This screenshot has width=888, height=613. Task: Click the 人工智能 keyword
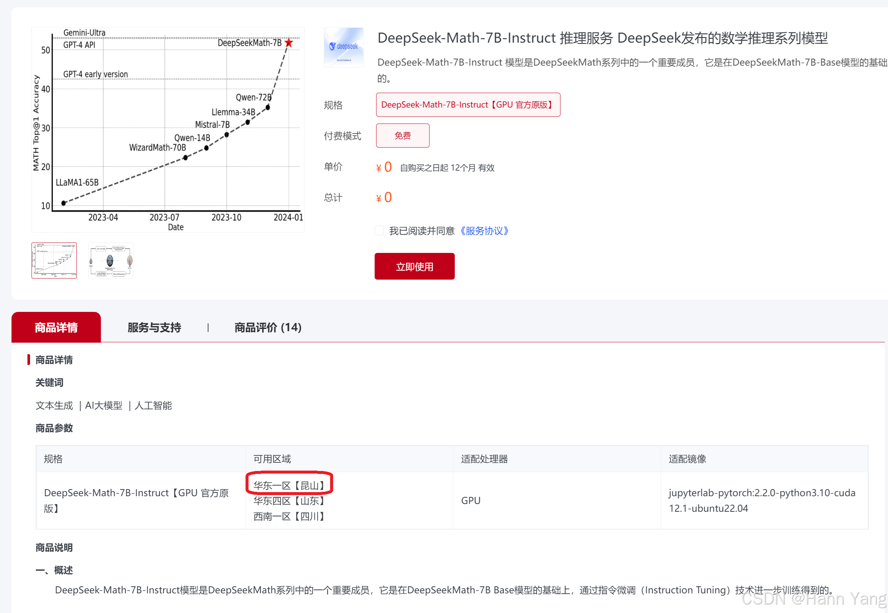tap(153, 406)
